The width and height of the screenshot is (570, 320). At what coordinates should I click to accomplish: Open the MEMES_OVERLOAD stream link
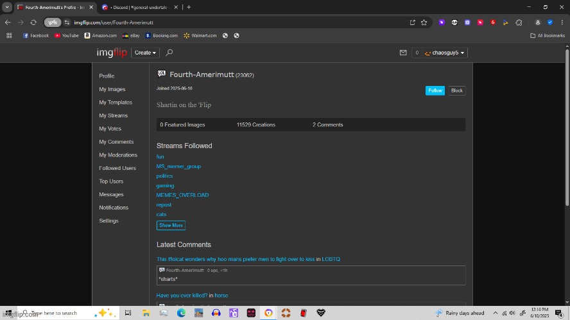pyautogui.click(x=182, y=195)
